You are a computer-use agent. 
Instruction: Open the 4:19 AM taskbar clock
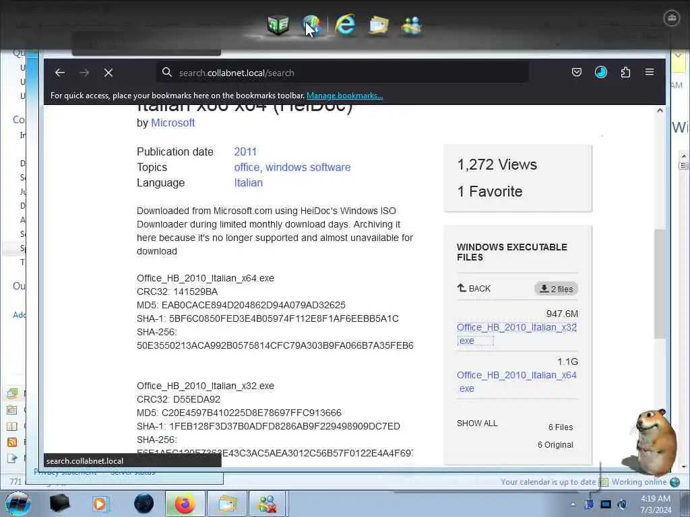[x=656, y=504]
